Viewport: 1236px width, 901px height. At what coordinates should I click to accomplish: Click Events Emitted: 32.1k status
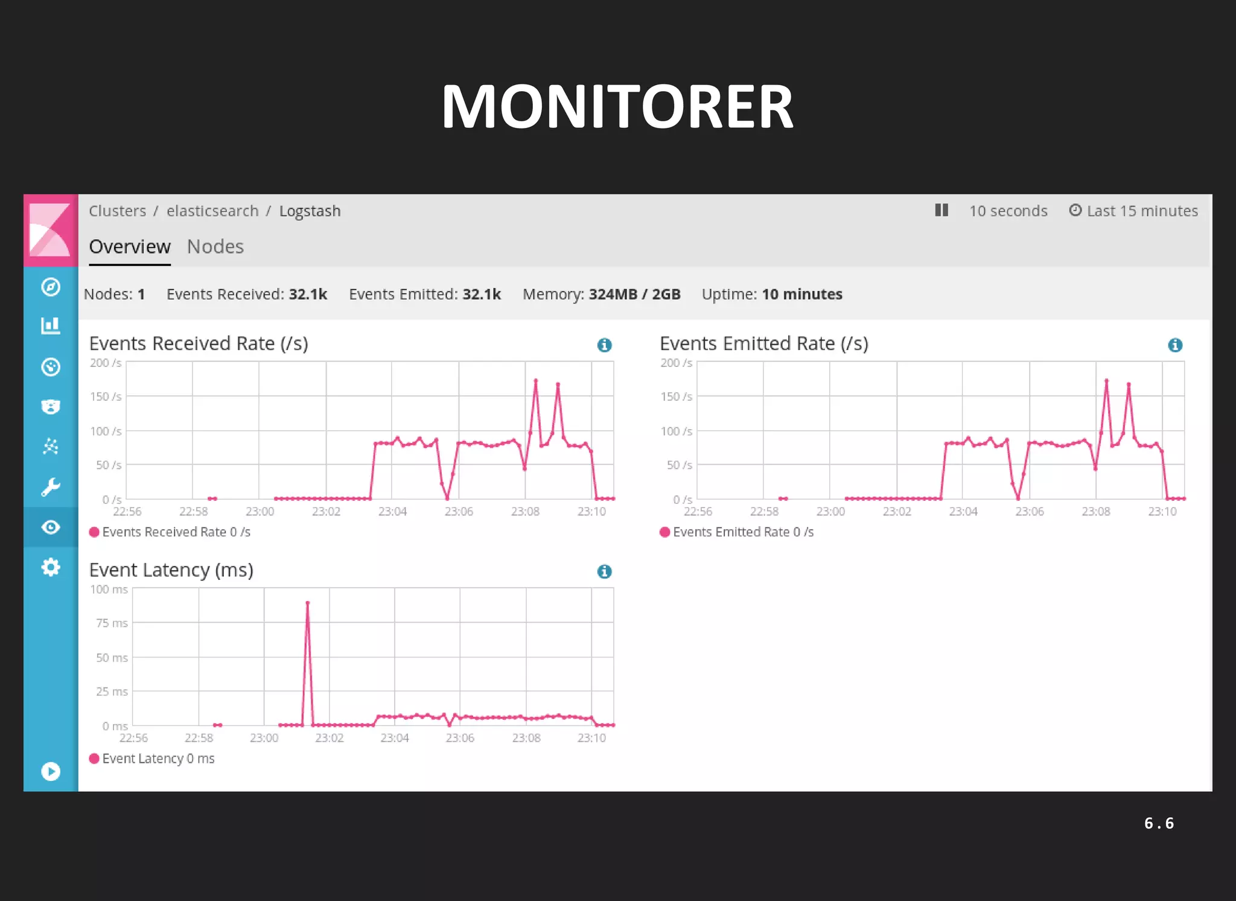pos(425,294)
